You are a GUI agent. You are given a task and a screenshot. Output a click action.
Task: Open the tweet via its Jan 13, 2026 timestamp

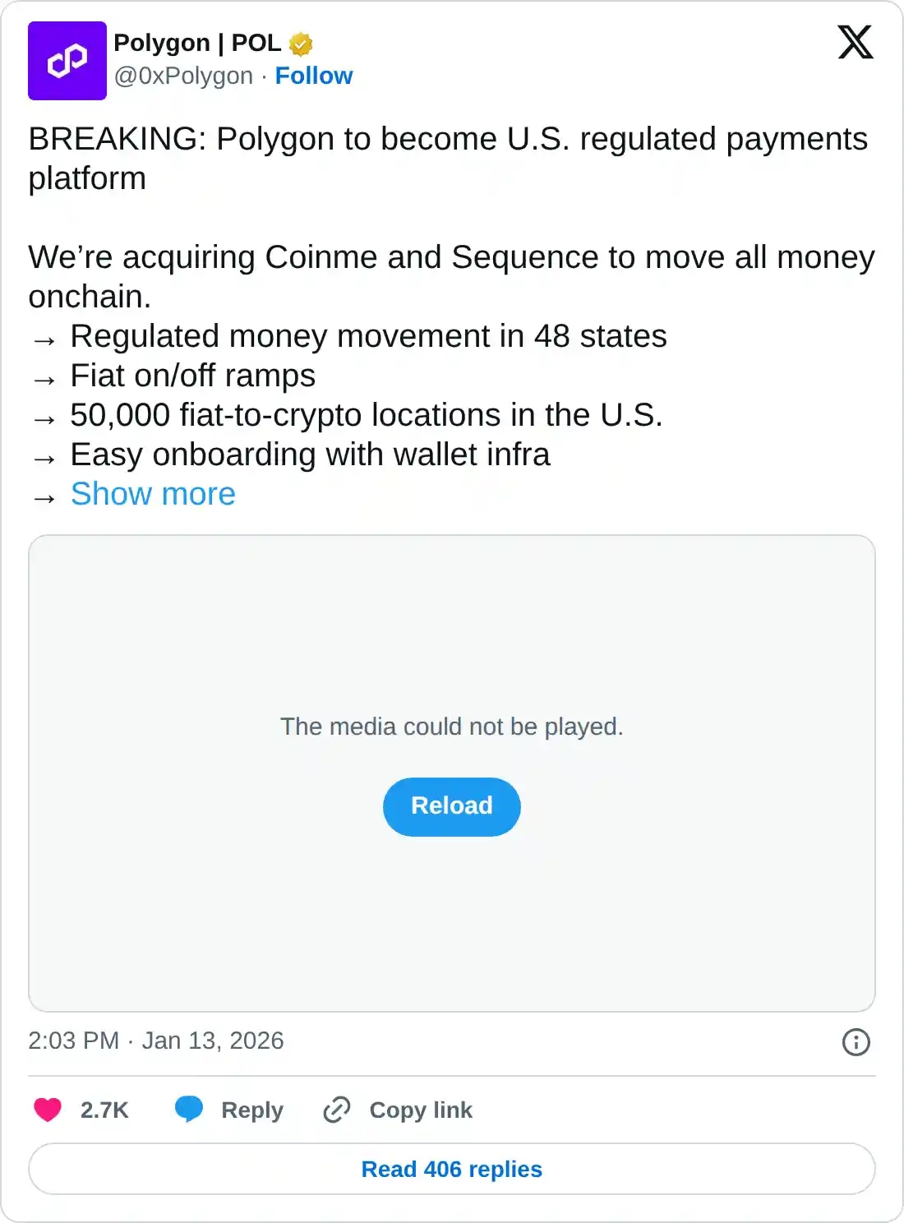click(155, 1041)
